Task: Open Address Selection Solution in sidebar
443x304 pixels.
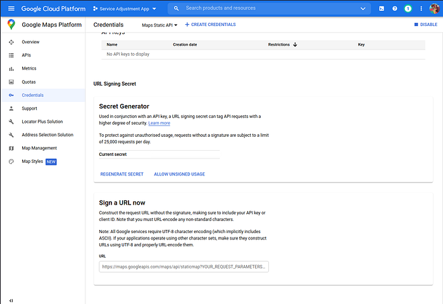Action: pos(47,135)
